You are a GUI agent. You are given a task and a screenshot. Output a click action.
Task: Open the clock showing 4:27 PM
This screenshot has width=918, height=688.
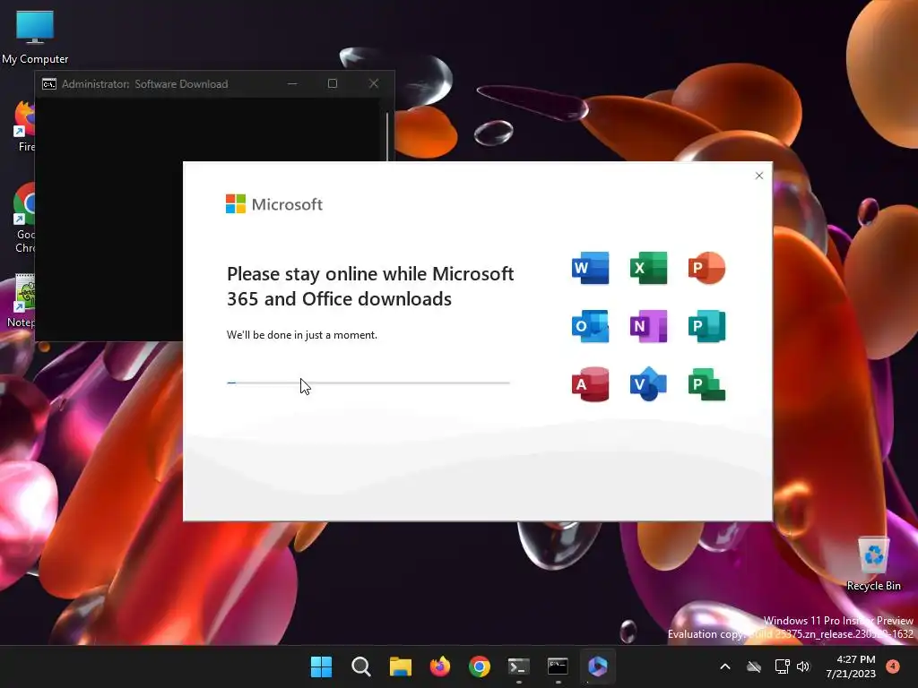851,666
